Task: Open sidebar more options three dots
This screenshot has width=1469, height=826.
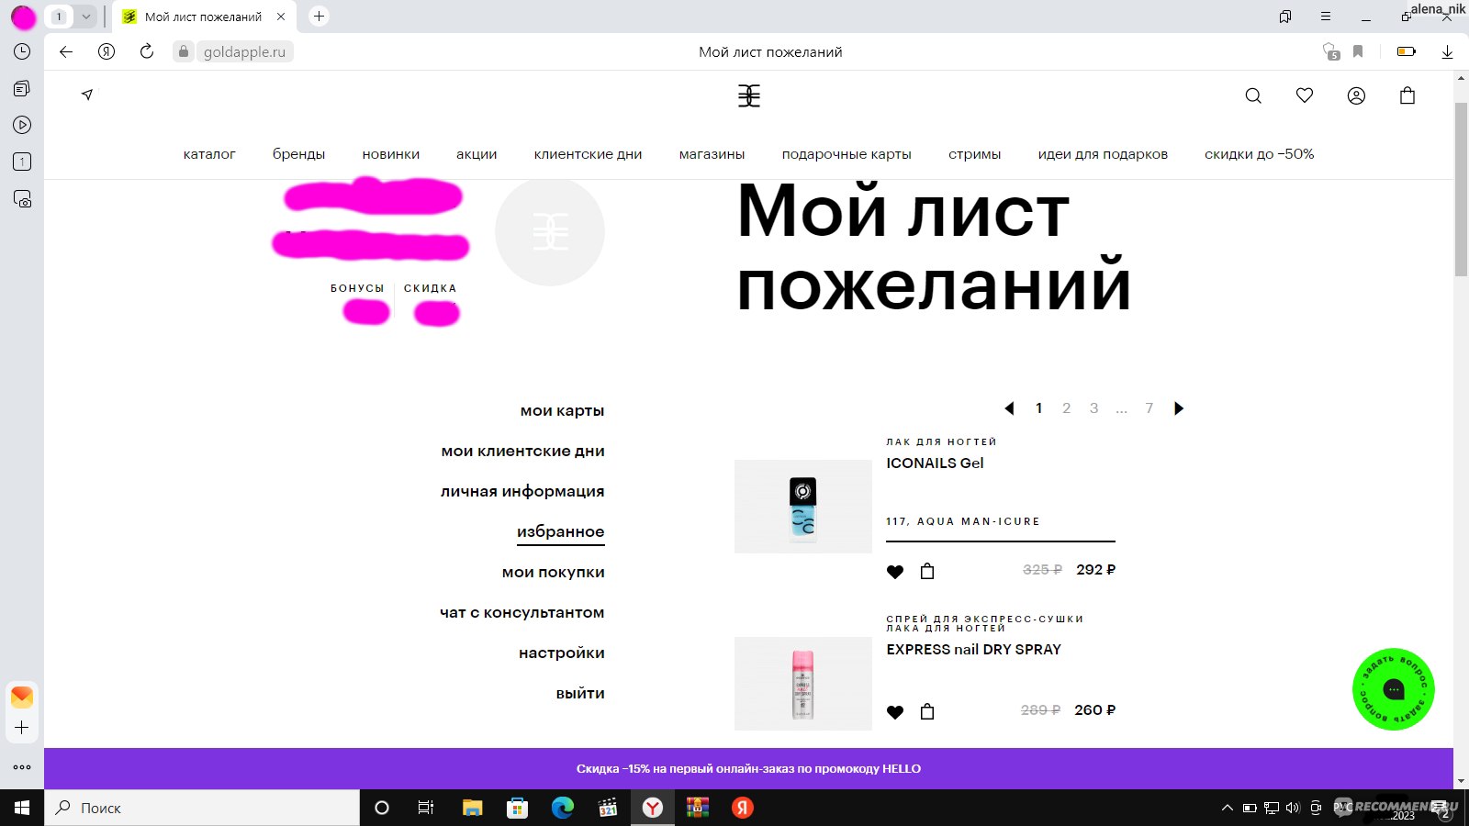Action: click(22, 767)
